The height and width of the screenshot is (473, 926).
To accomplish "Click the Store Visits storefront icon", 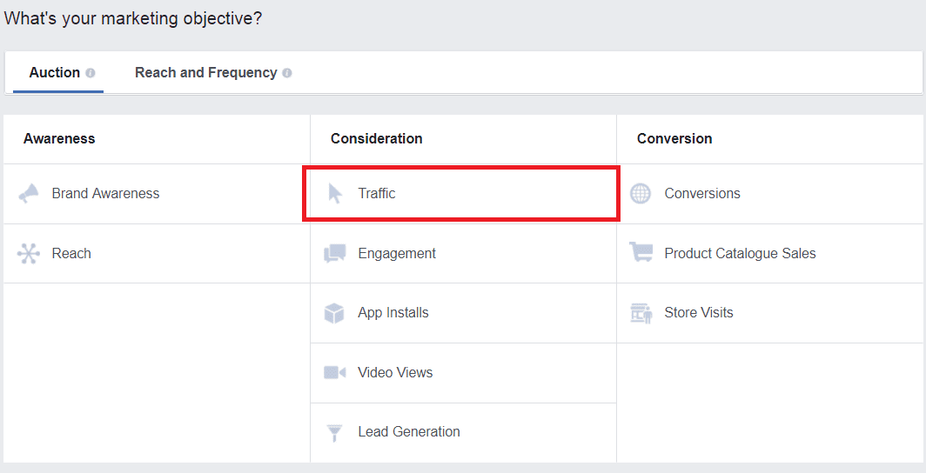I will pos(641,313).
